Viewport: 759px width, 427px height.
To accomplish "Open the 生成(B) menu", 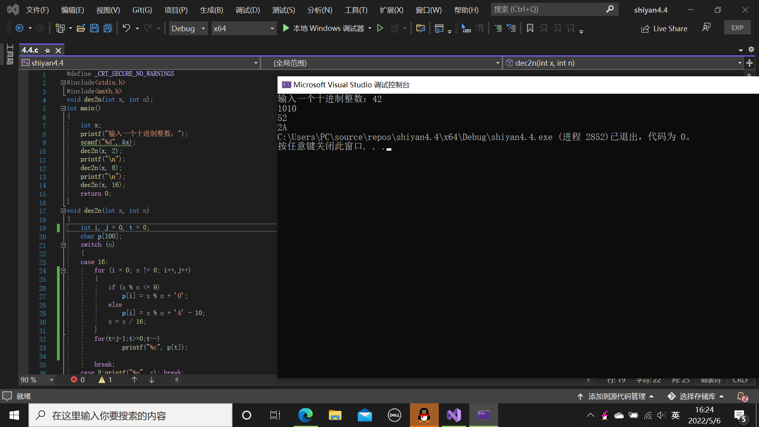I will coord(211,10).
